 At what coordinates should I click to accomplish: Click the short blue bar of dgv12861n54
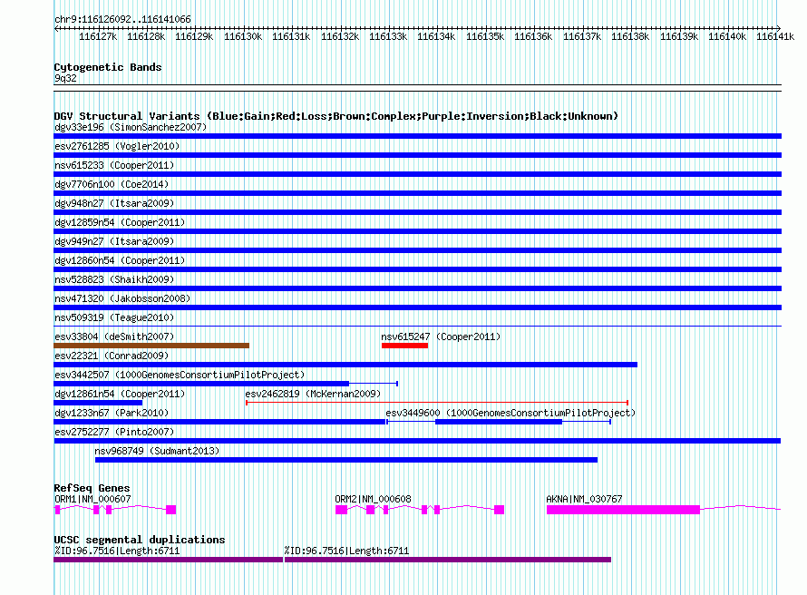tap(98, 403)
